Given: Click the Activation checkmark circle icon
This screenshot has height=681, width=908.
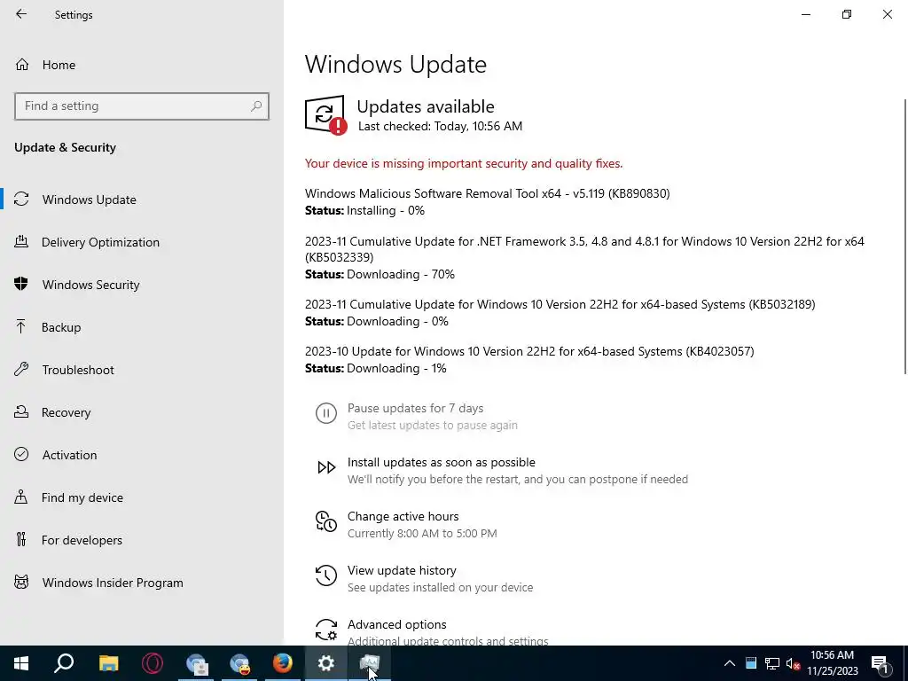Looking at the screenshot, I should point(21,454).
